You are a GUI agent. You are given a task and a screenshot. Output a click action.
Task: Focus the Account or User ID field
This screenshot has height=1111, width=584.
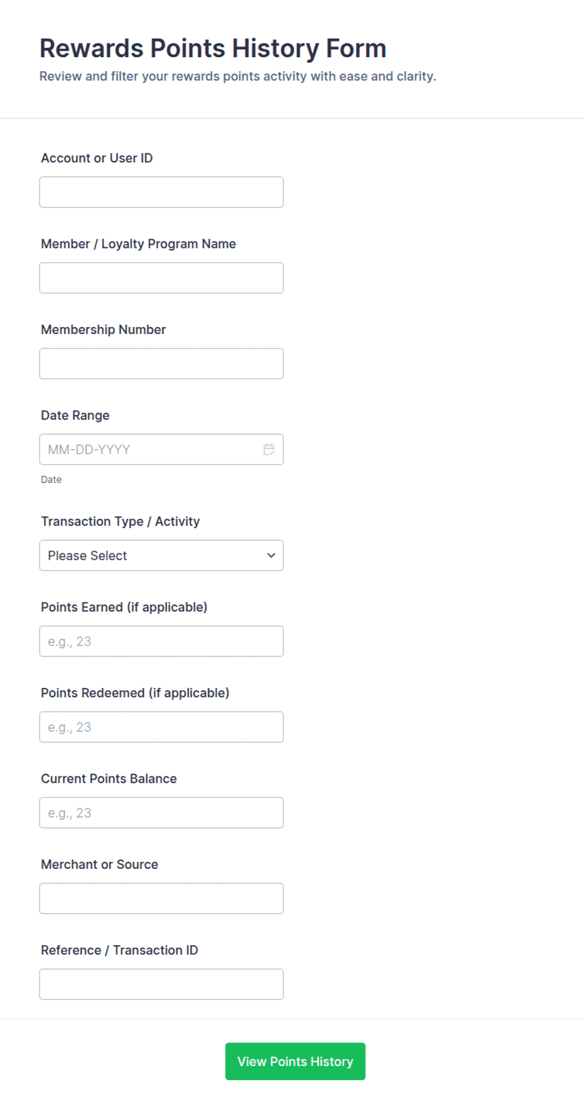coord(161,192)
